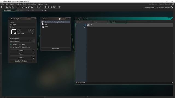The height and width of the screenshot is (98, 175).
Task: Open the Windows menu
Action: pyautogui.click(x=18, y=4)
